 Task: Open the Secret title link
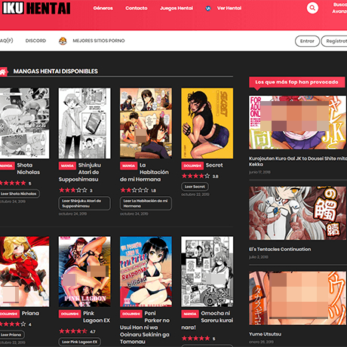point(214,165)
